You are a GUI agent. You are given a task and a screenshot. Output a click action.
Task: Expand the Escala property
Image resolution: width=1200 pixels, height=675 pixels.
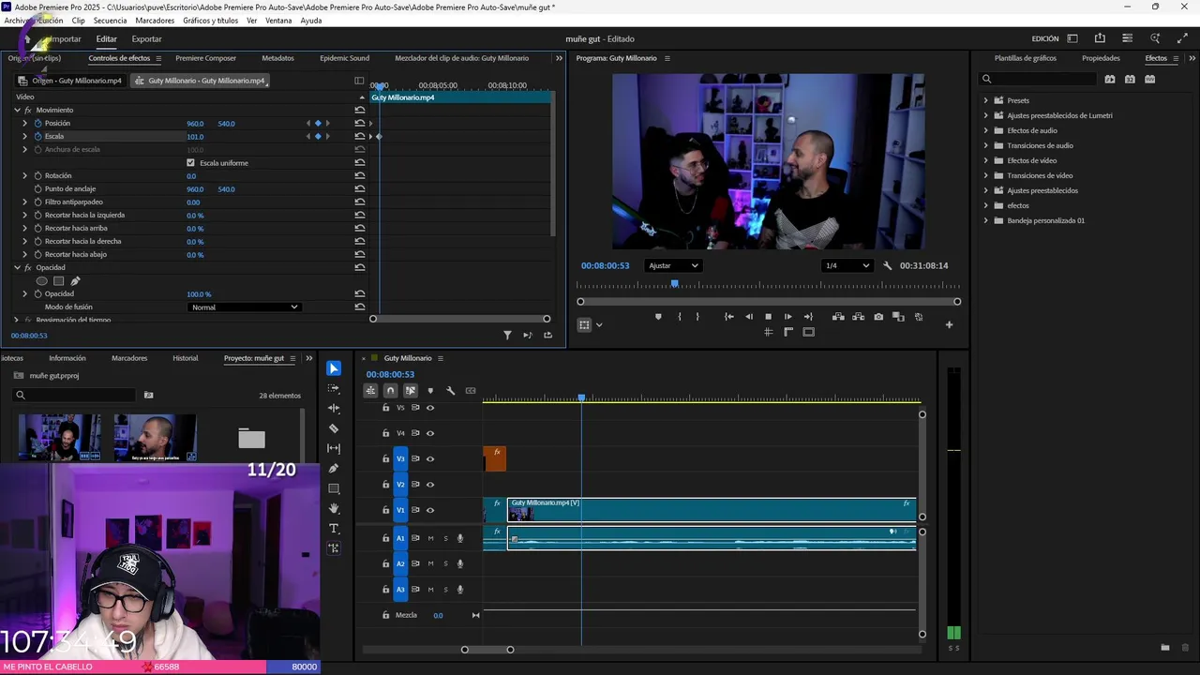click(25, 136)
